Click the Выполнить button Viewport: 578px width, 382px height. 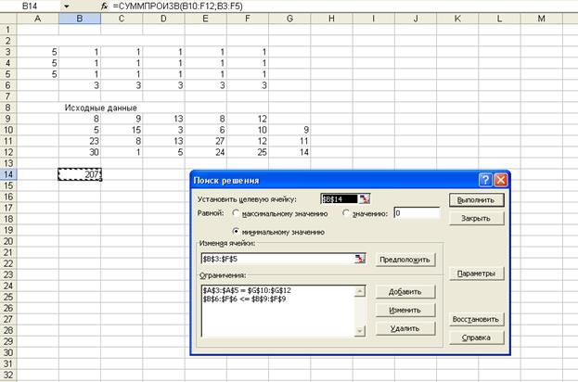[476, 200]
